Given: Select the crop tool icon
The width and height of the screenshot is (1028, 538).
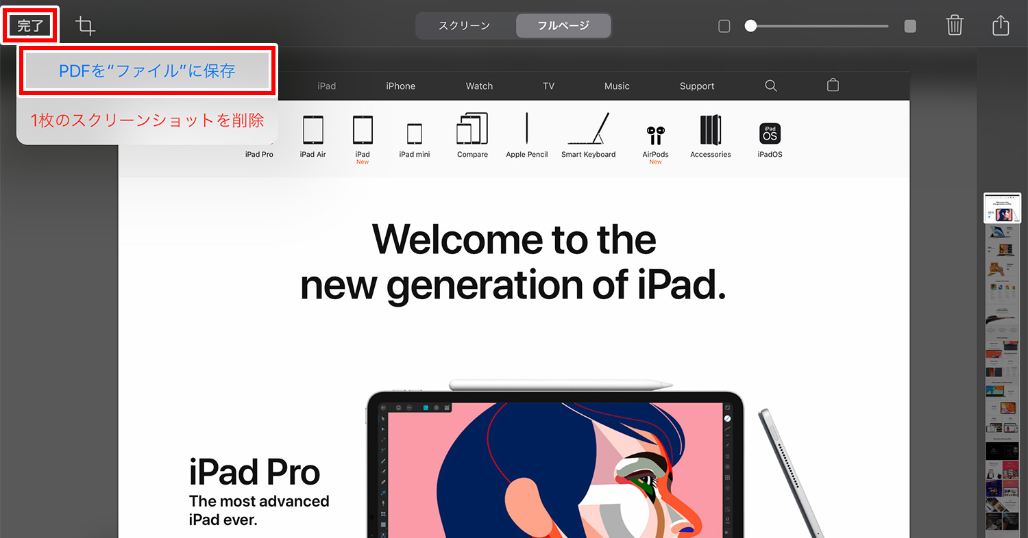Looking at the screenshot, I should click(x=86, y=26).
